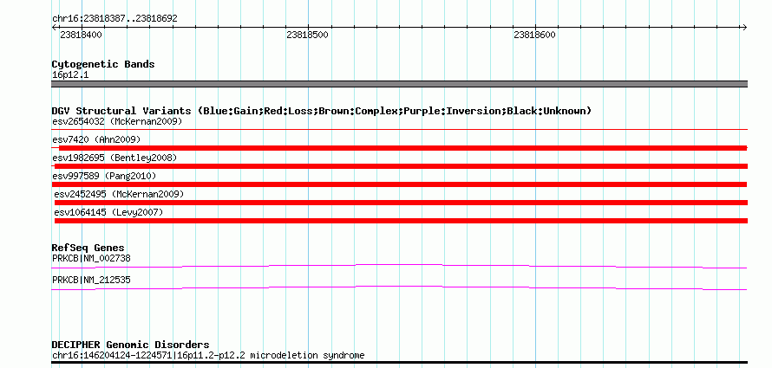
Task: Click the black DECIPHER disorder region bar
Action: pos(399,363)
